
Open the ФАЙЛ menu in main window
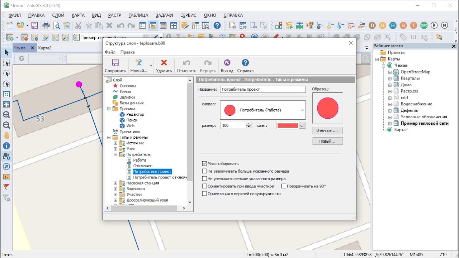coord(15,15)
